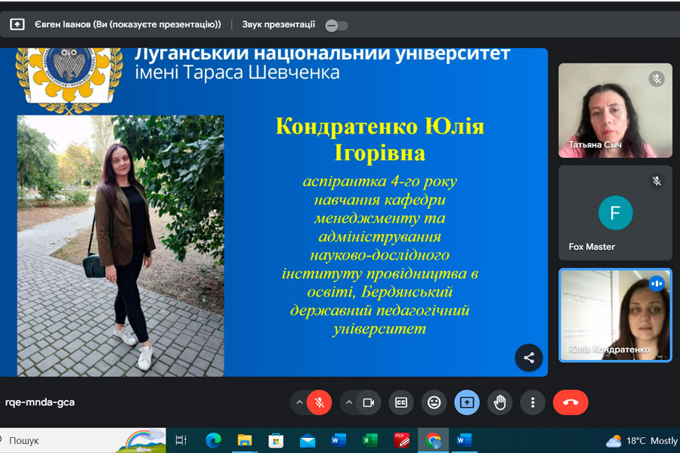
Task: Click the Windows search box Пошук
Action: [x=82, y=440]
